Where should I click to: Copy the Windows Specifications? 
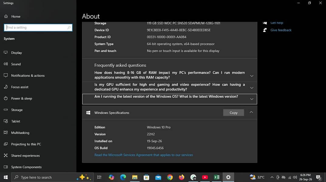point(234,113)
